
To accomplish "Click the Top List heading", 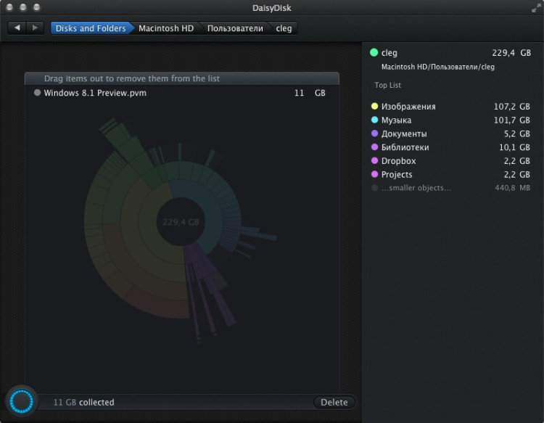I will [387, 85].
